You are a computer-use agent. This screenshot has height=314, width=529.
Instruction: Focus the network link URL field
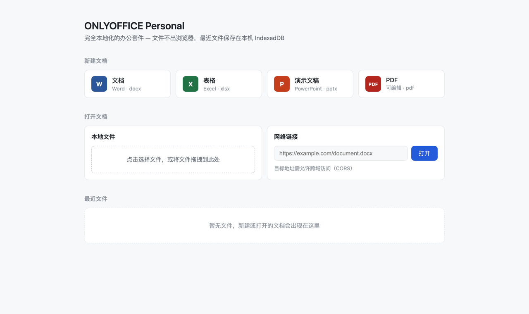tap(341, 153)
